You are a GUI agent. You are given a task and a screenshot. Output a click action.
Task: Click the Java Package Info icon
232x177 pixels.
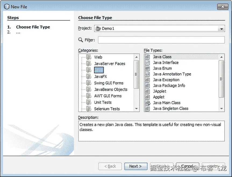click(148, 85)
